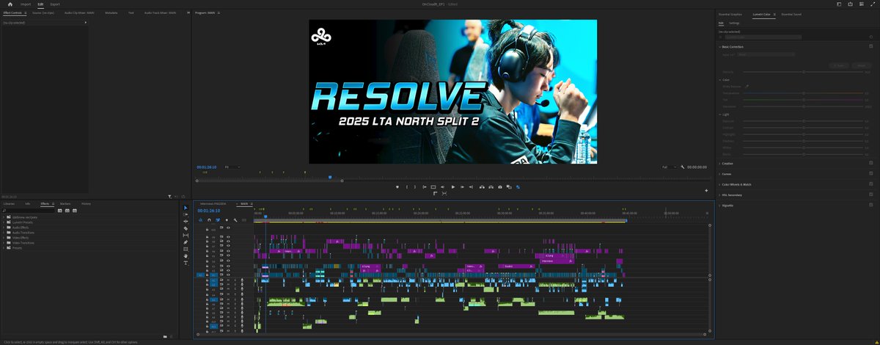Step forward one frame in Program monitor

pyautogui.click(x=462, y=187)
